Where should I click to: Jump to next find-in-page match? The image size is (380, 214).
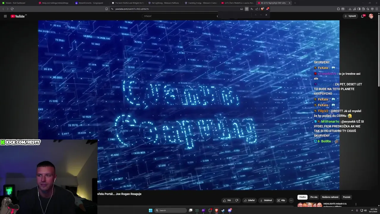coord(261,15)
